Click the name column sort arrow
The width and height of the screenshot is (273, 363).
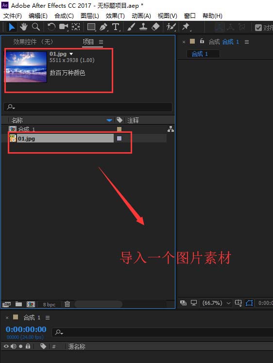(x=109, y=120)
